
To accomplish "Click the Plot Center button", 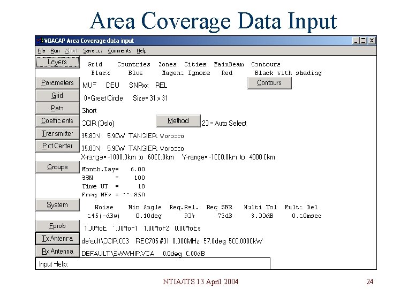I will click(57, 146).
